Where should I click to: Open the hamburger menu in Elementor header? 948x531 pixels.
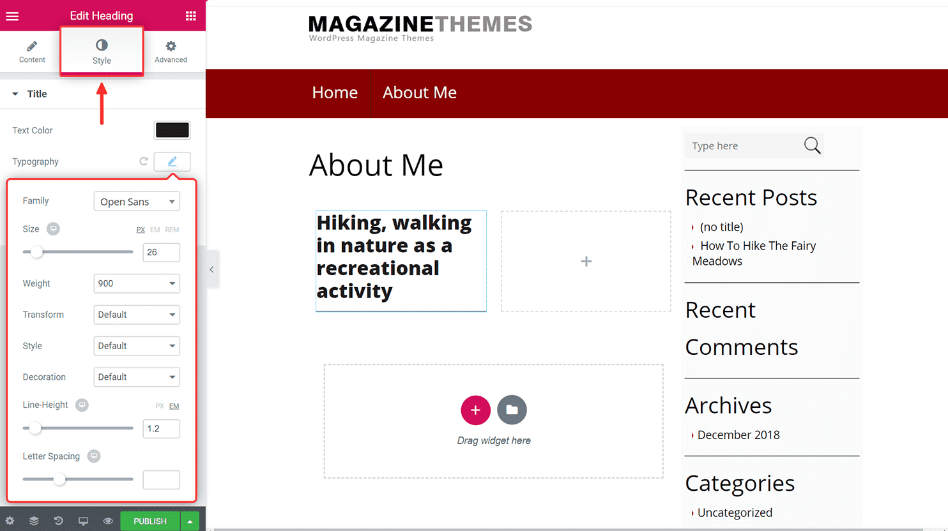[x=12, y=16]
